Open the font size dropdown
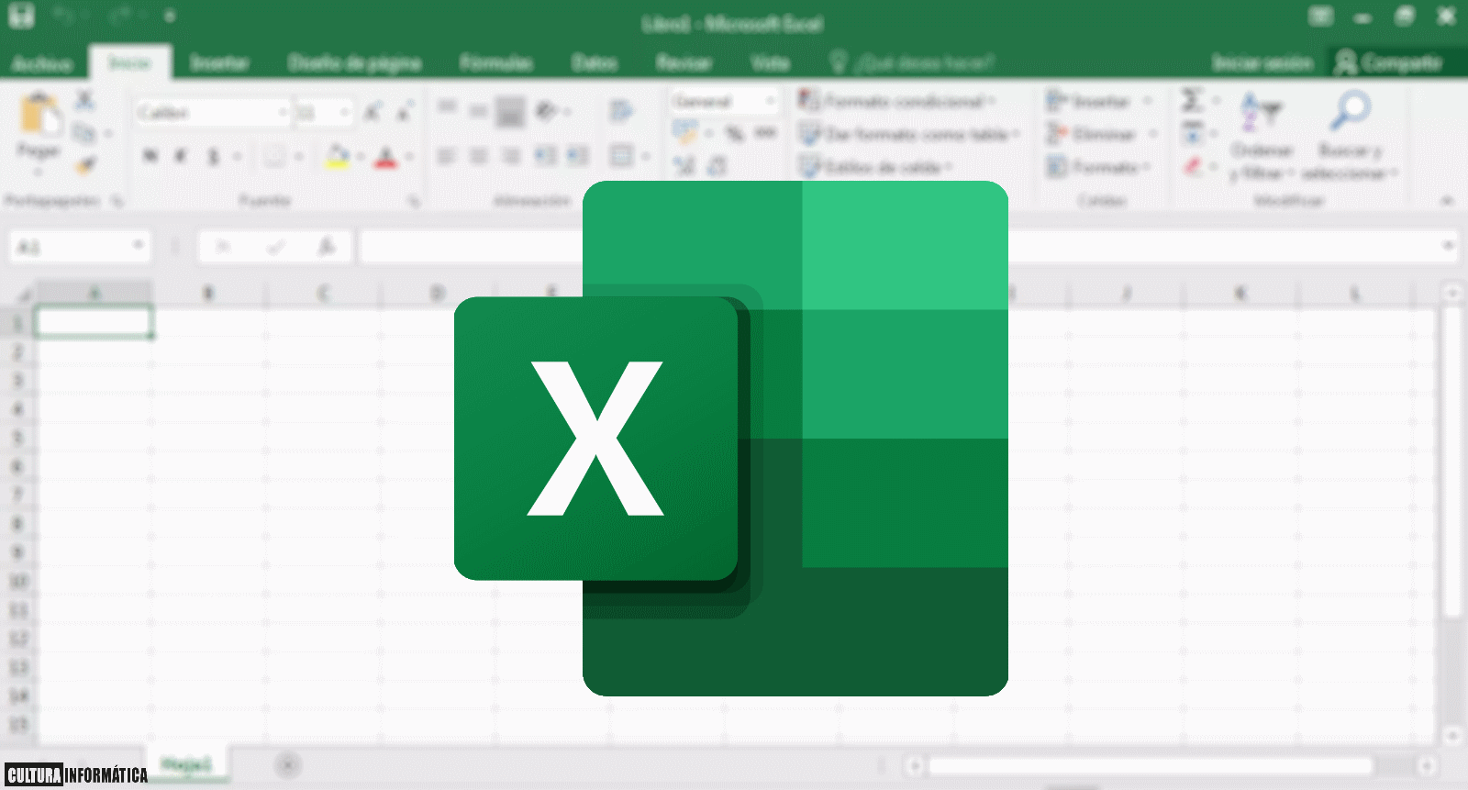The width and height of the screenshot is (1468, 790). coord(345,112)
